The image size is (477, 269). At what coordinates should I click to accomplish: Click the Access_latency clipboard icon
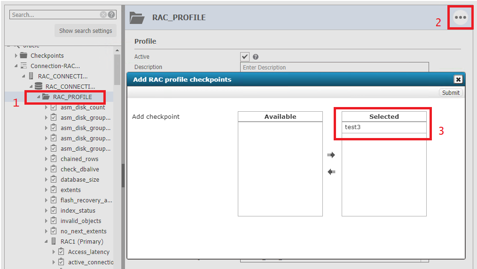pyautogui.click(x=61, y=252)
